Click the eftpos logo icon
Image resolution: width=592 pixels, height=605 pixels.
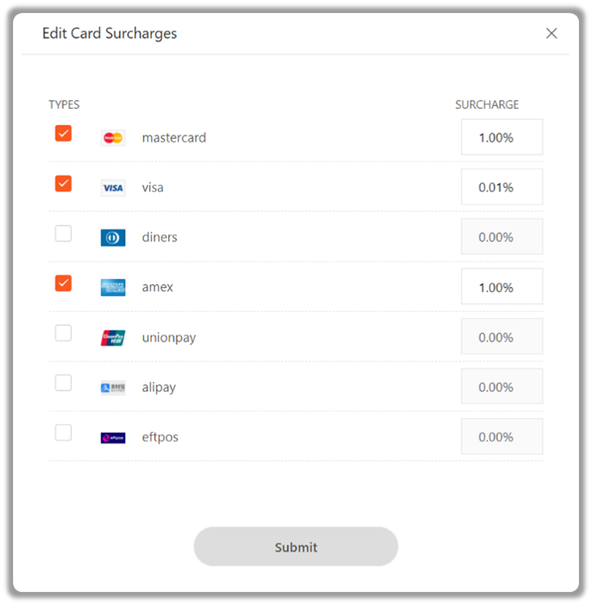click(113, 437)
